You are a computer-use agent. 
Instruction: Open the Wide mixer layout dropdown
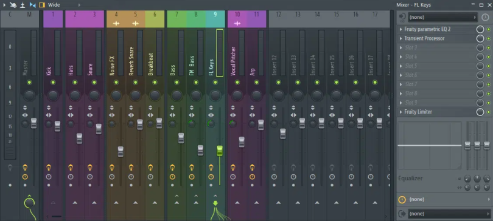click(64, 5)
